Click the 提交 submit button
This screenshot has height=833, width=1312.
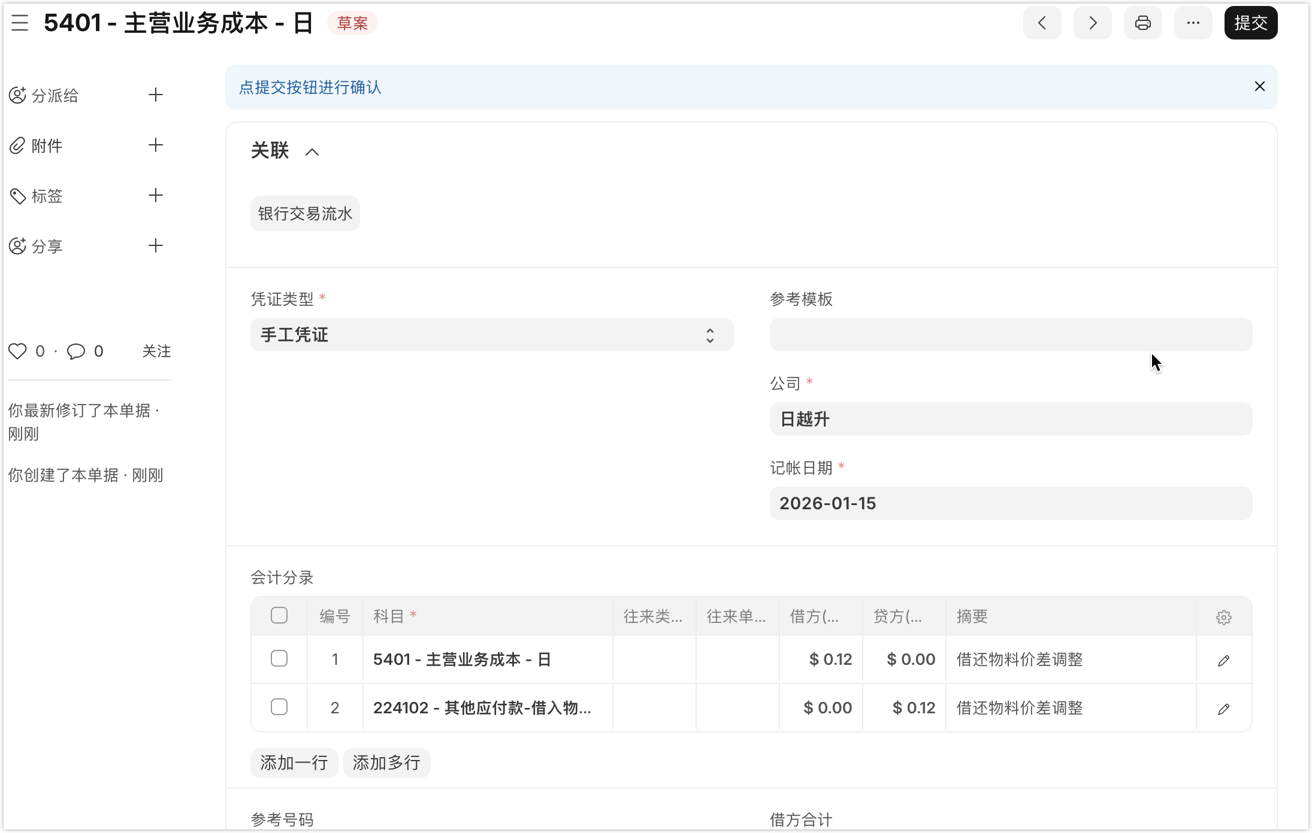pos(1250,23)
